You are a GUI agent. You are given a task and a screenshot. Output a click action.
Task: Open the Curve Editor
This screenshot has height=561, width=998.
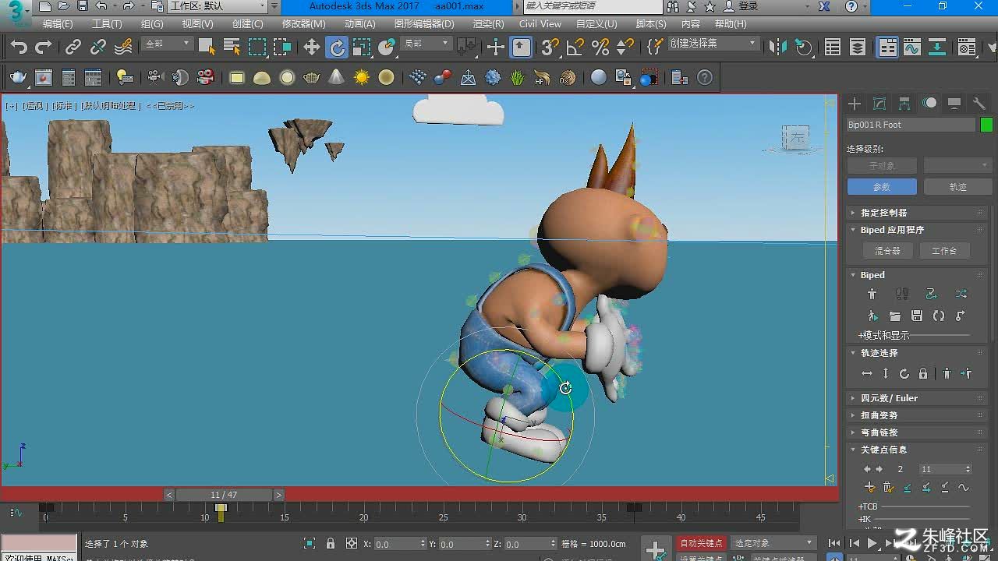click(x=912, y=48)
